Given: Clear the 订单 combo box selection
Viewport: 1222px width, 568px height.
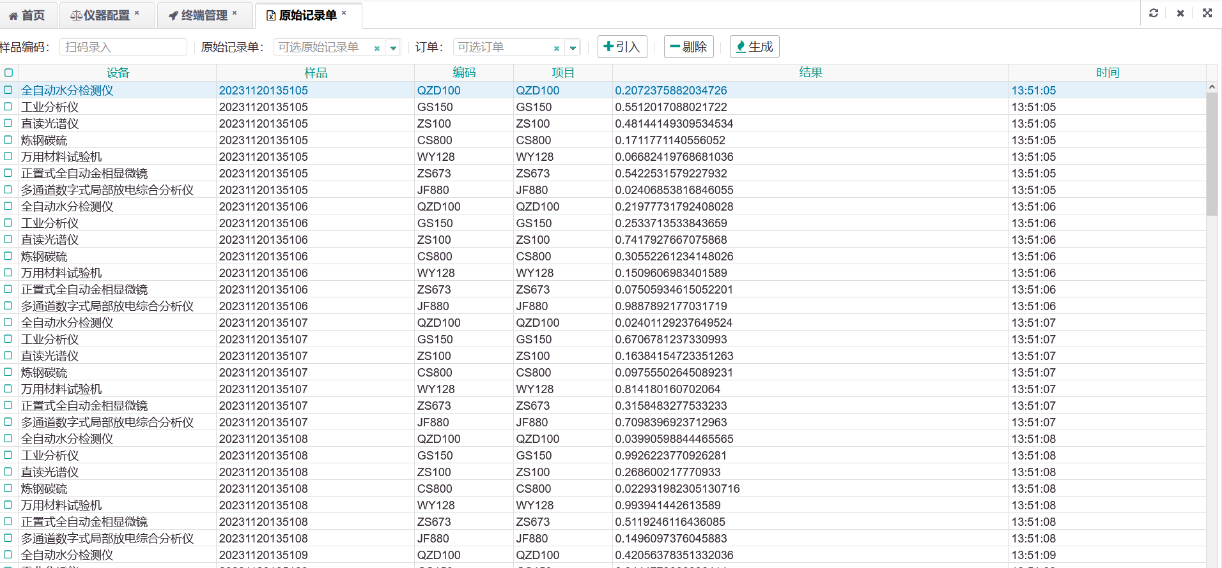Looking at the screenshot, I should coord(557,48).
